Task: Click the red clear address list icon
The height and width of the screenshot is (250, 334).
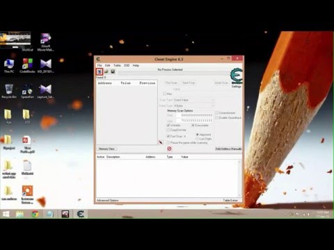Action: [x=169, y=149]
